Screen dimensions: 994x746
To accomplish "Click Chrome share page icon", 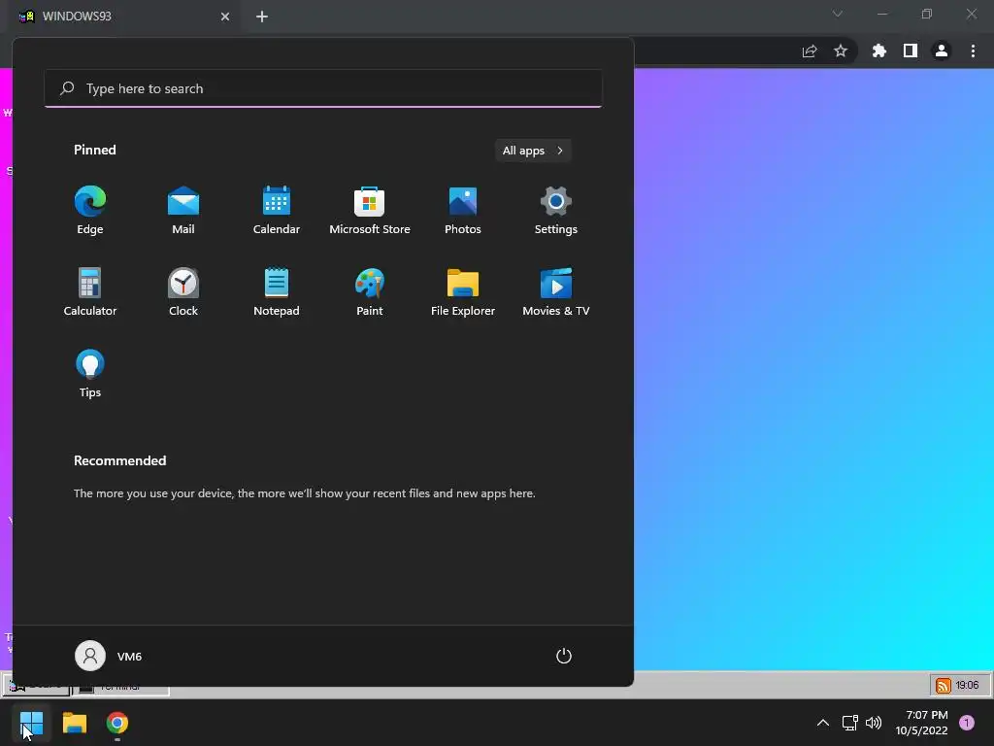I will point(810,51).
